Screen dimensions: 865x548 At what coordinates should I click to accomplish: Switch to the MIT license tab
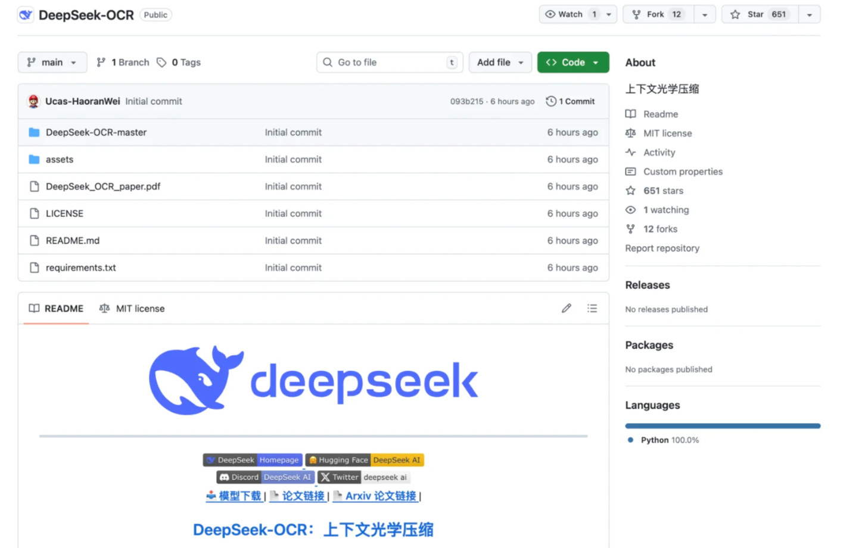pyautogui.click(x=132, y=309)
